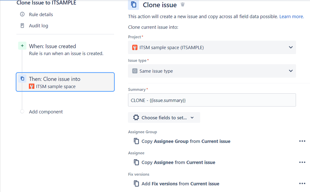
Task: Click Rule is run when issue created text
Action: (66, 53)
